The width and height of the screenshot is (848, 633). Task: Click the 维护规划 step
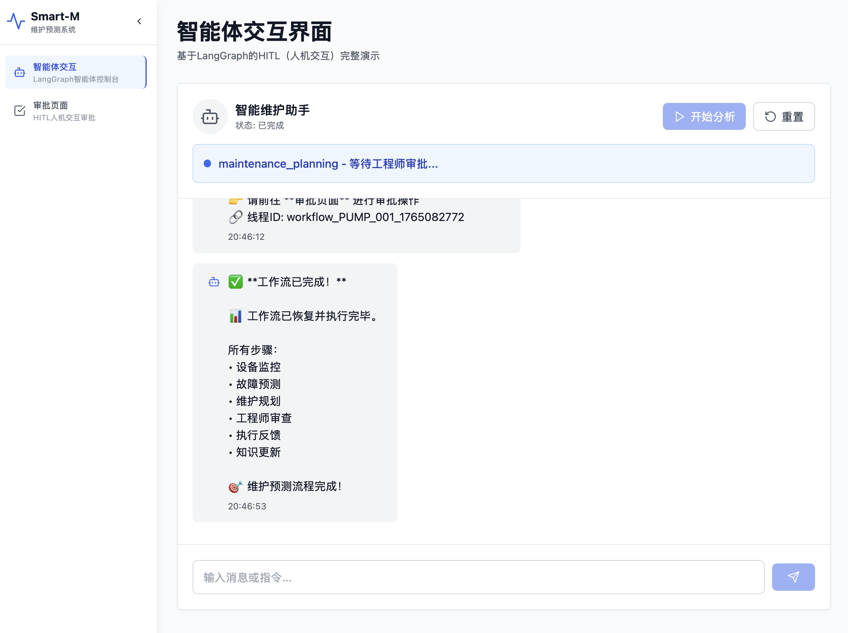[x=258, y=401]
